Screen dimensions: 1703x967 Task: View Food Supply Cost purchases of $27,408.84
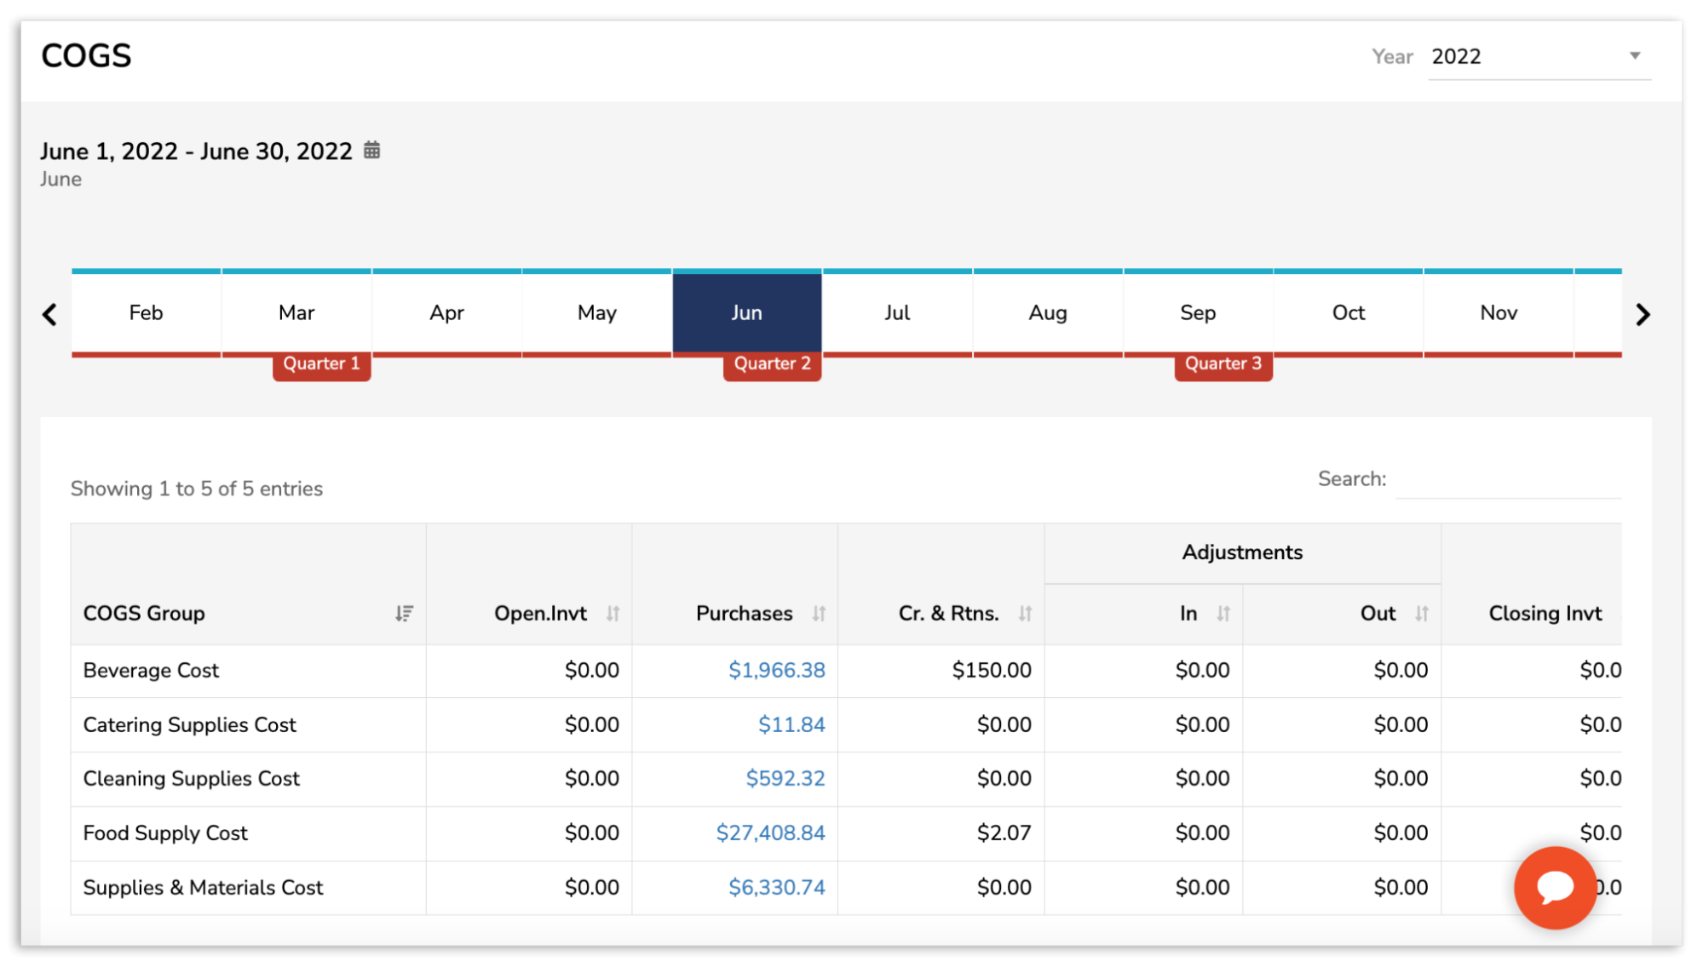[769, 833]
